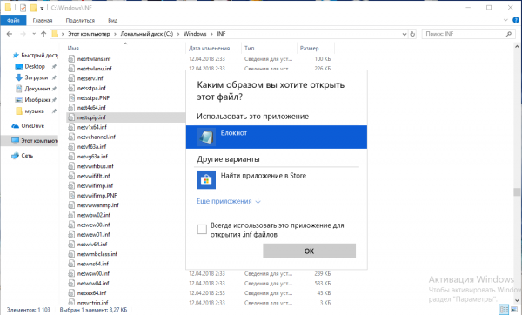Expand address bar history dropdown
This screenshot has width=522, height=315.
[x=405, y=34]
